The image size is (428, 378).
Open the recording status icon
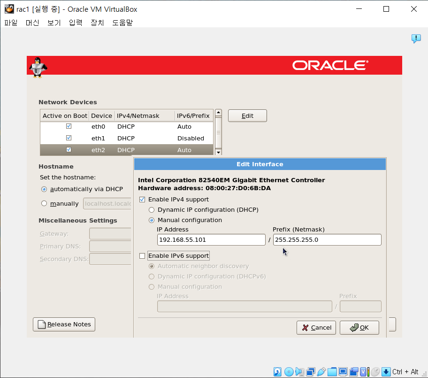(354, 372)
